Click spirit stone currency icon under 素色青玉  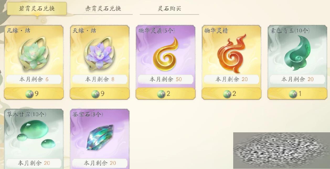tap(293, 94)
